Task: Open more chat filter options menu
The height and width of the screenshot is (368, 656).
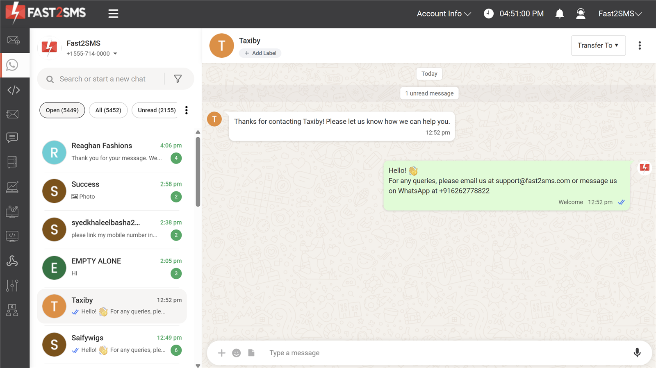Action: point(187,110)
